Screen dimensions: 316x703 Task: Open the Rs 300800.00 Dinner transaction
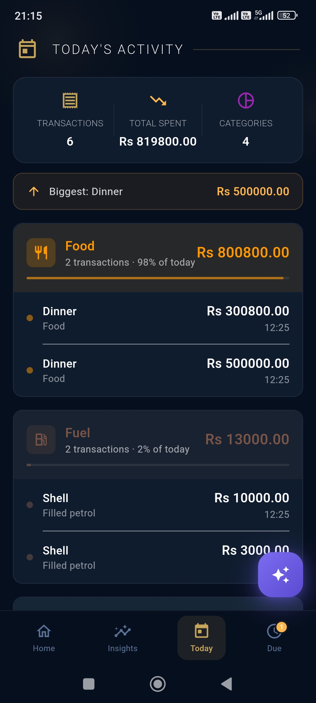158,318
